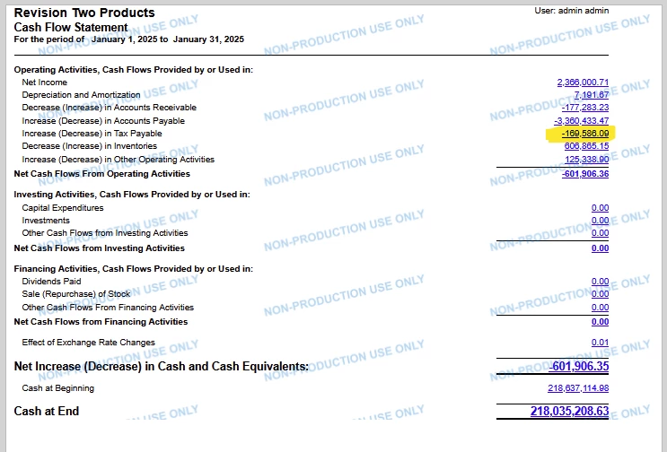The image size is (667, 452).
Task: Click Net Investing Activities total 0.00
Action: pyautogui.click(x=600, y=248)
